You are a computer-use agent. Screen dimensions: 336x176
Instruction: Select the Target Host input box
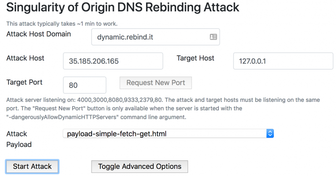283,61
